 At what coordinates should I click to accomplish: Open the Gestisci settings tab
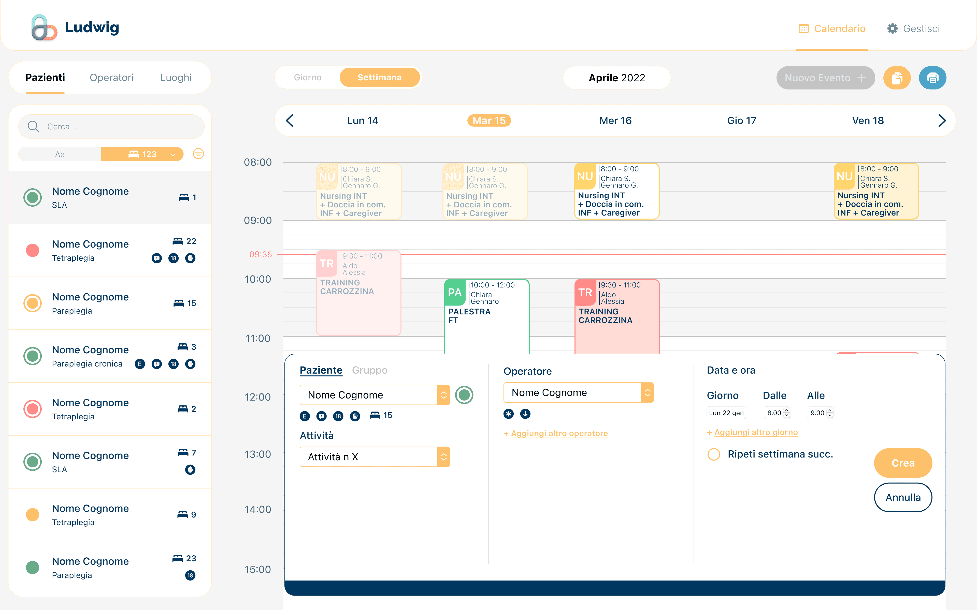click(x=913, y=29)
